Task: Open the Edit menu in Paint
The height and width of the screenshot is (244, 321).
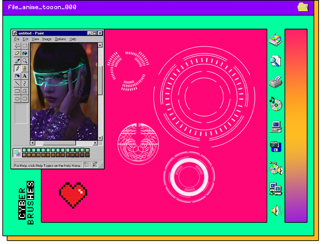Action: click(26, 39)
